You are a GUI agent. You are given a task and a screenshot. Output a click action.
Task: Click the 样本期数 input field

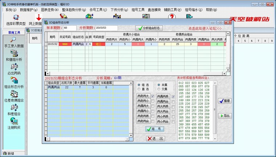(x=69, y=28)
